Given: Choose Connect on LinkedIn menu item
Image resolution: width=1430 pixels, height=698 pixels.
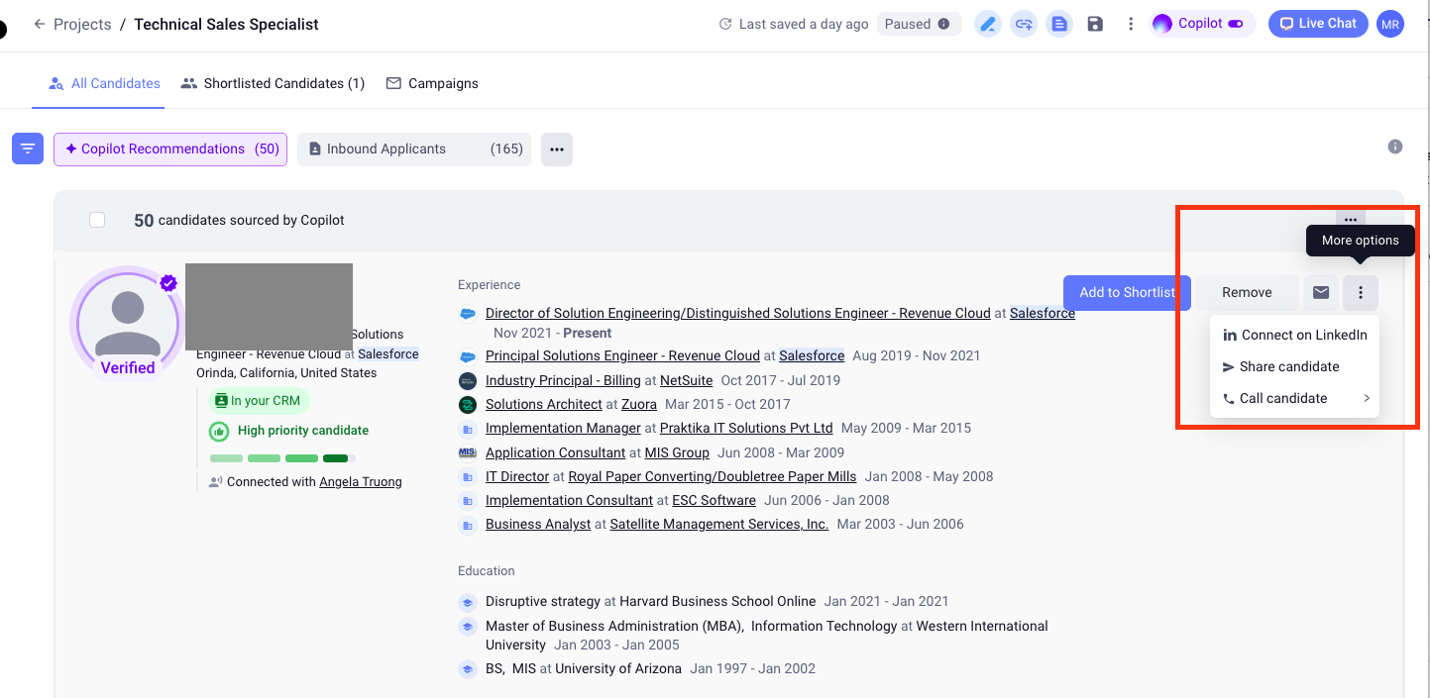Looking at the screenshot, I should (x=1294, y=335).
